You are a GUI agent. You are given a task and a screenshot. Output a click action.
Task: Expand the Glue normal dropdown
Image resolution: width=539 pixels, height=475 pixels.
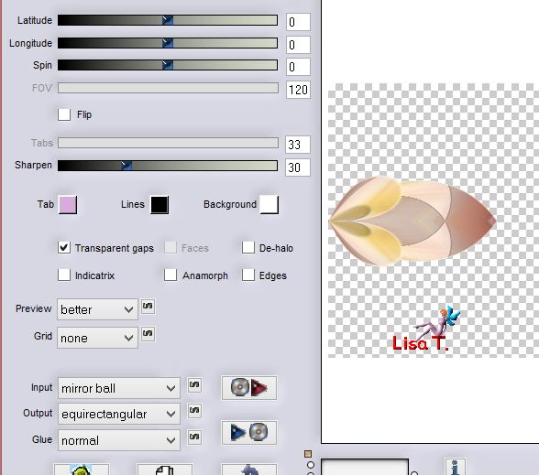[x=119, y=440]
